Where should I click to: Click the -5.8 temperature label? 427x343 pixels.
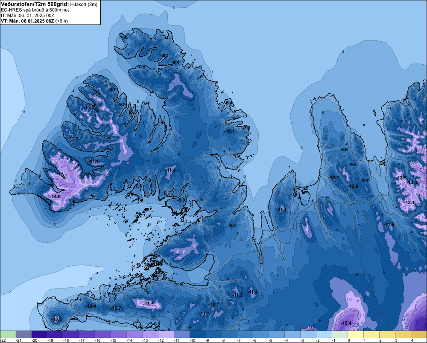[x=109, y=148]
